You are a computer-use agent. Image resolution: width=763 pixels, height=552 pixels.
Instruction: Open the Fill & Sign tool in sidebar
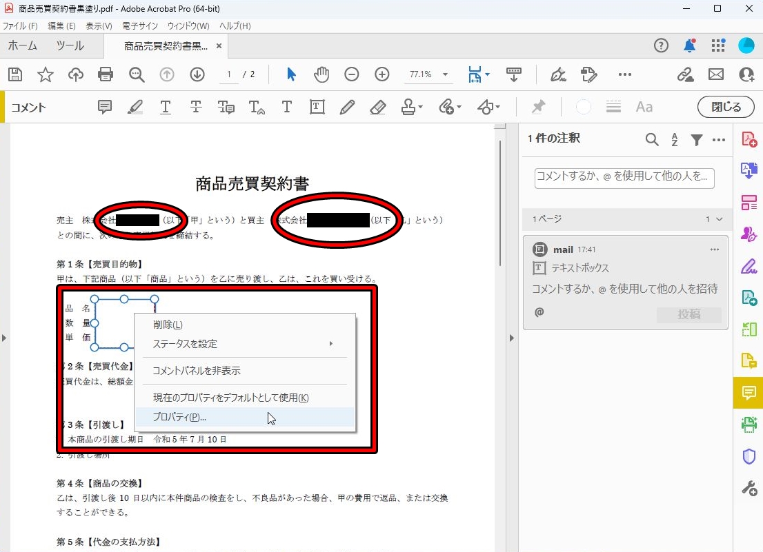point(749,265)
